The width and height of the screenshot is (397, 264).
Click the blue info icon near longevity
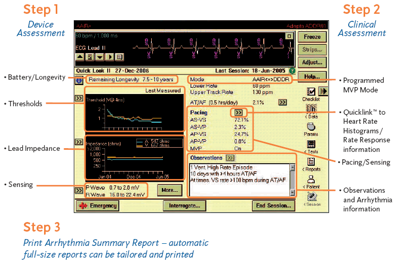(79, 81)
